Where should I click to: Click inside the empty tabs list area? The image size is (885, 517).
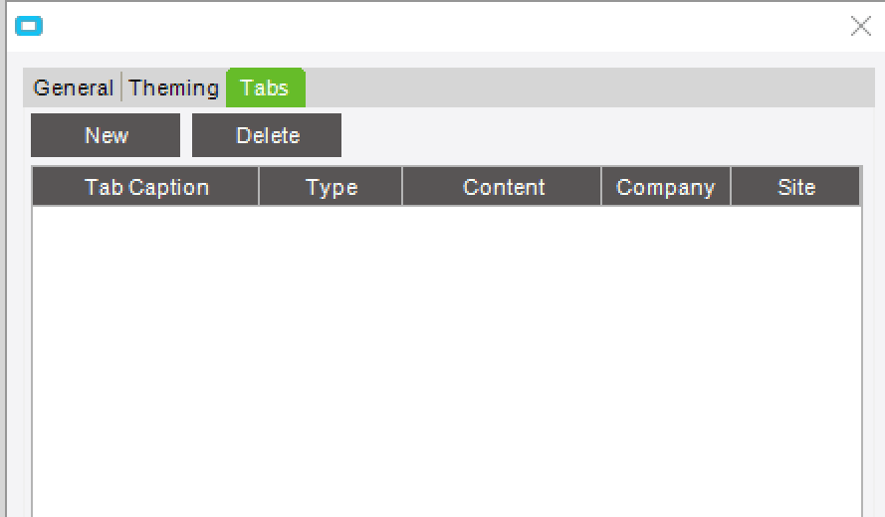point(446,358)
